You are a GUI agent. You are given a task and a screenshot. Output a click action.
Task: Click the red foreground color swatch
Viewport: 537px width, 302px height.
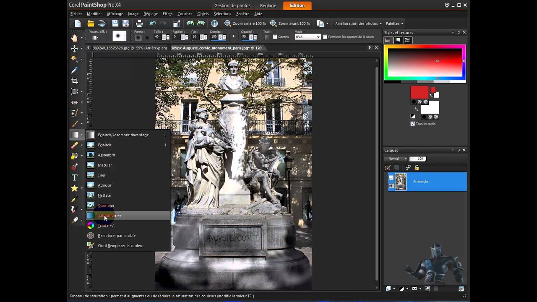click(419, 92)
